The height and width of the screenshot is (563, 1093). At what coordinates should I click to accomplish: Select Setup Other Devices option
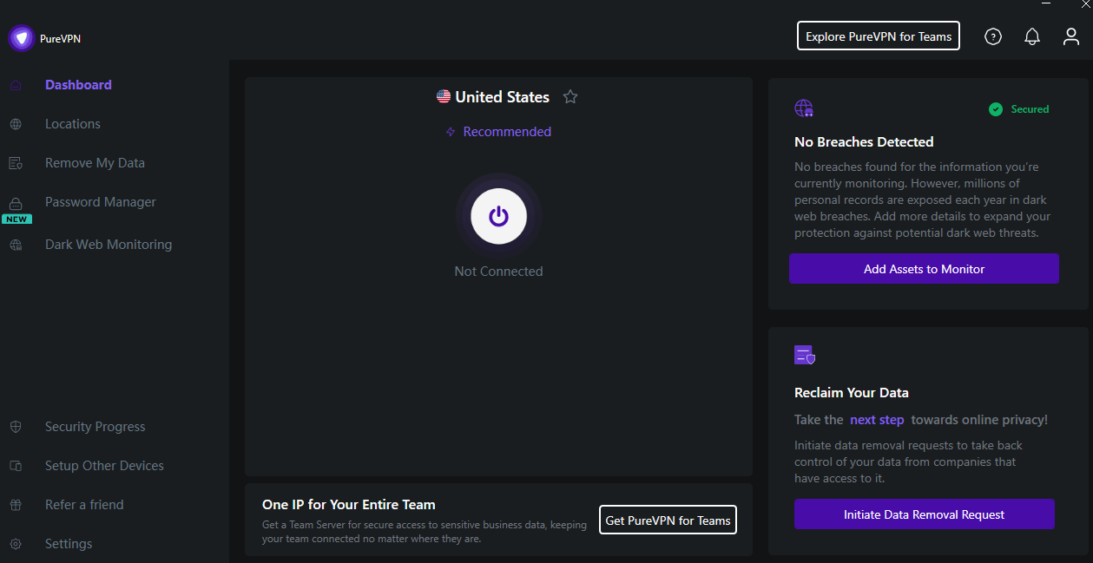104,466
